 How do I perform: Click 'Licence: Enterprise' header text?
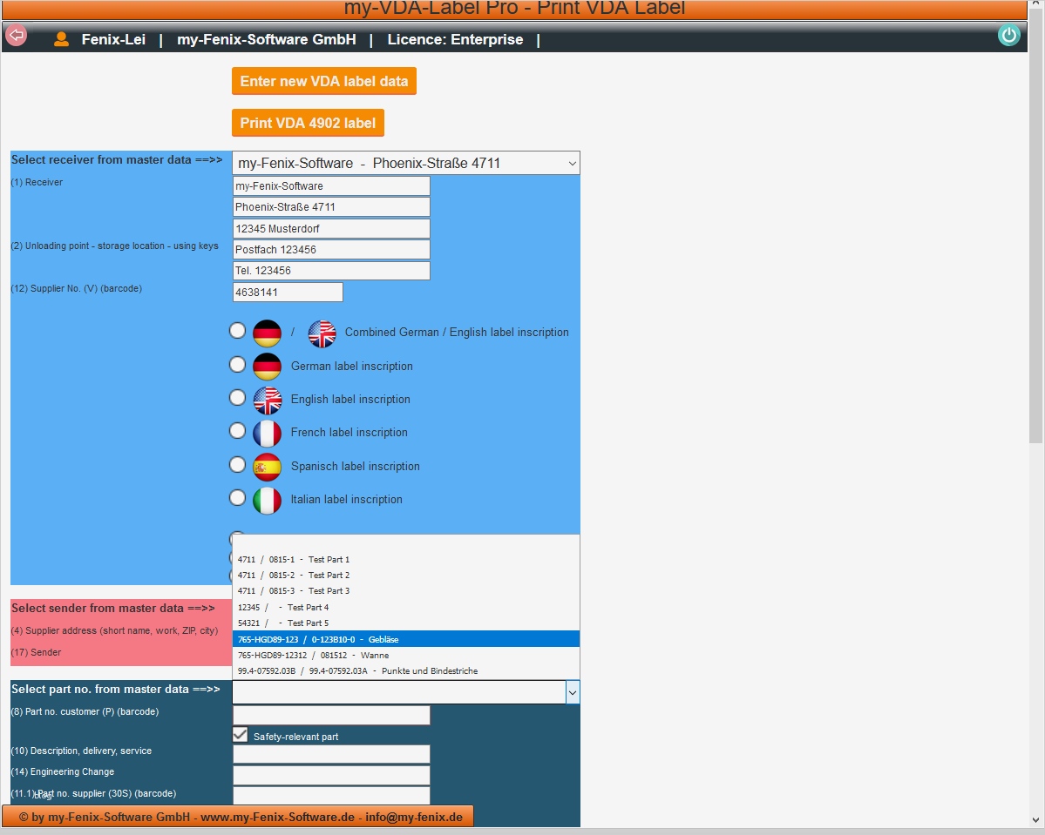(x=455, y=39)
